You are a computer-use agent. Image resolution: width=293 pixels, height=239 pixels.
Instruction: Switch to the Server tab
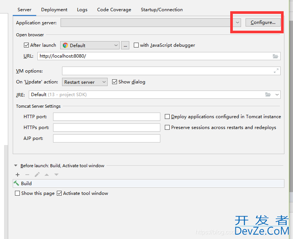(25, 10)
